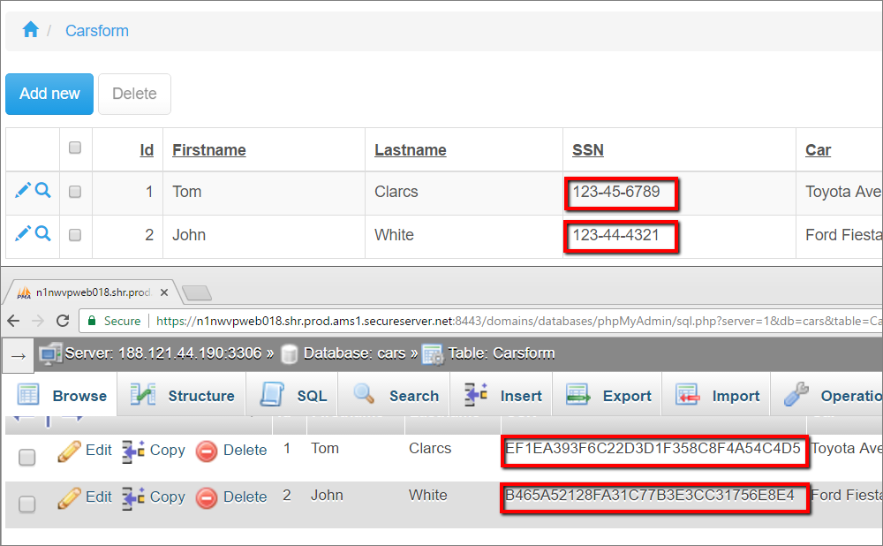Screen dimensions: 883x546
Task: Check the checkbox for Tom's row
Action: click(x=75, y=192)
